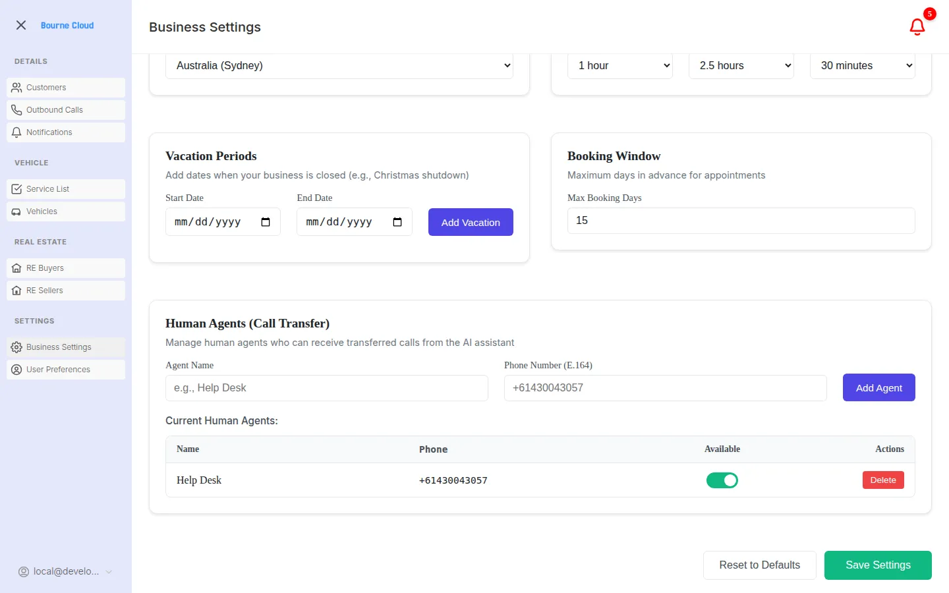Image resolution: width=949 pixels, height=593 pixels.
Task: Click the Business Settings gear icon
Action: tap(16, 347)
